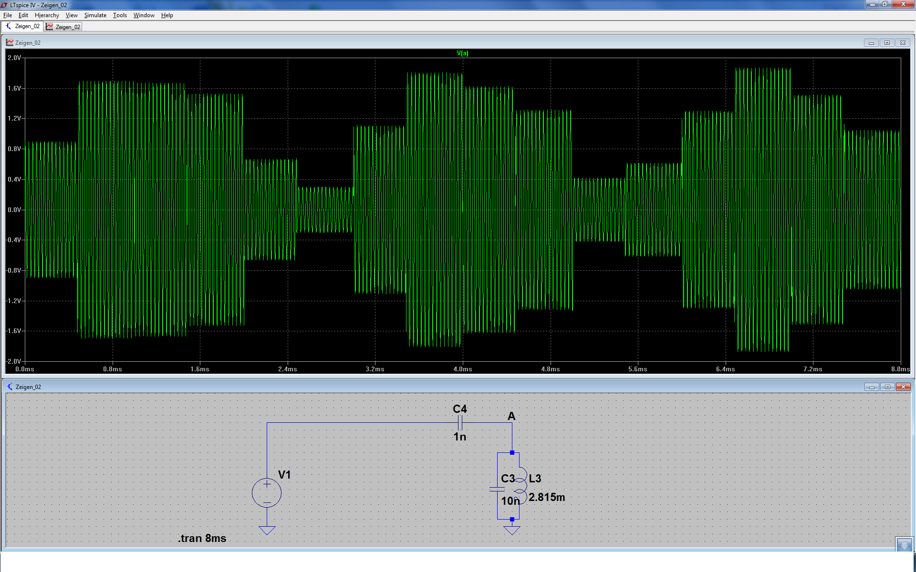This screenshot has width=916, height=572.
Task: Select capacitor C4 symbol
Action: [x=460, y=422]
